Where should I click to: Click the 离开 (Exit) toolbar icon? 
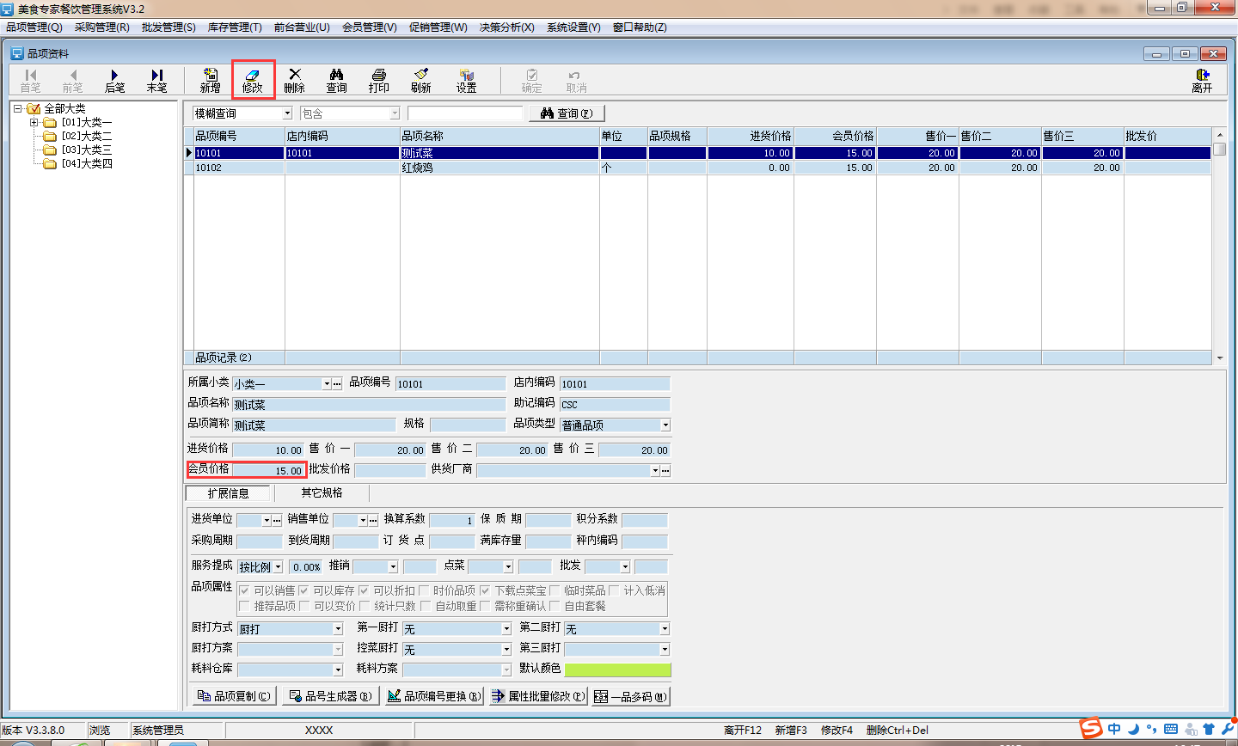pyautogui.click(x=1202, y=80)
